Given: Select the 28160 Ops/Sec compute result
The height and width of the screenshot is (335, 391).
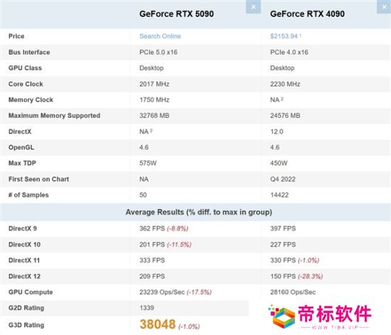Looking at the screenshot, I should [293, 292].
